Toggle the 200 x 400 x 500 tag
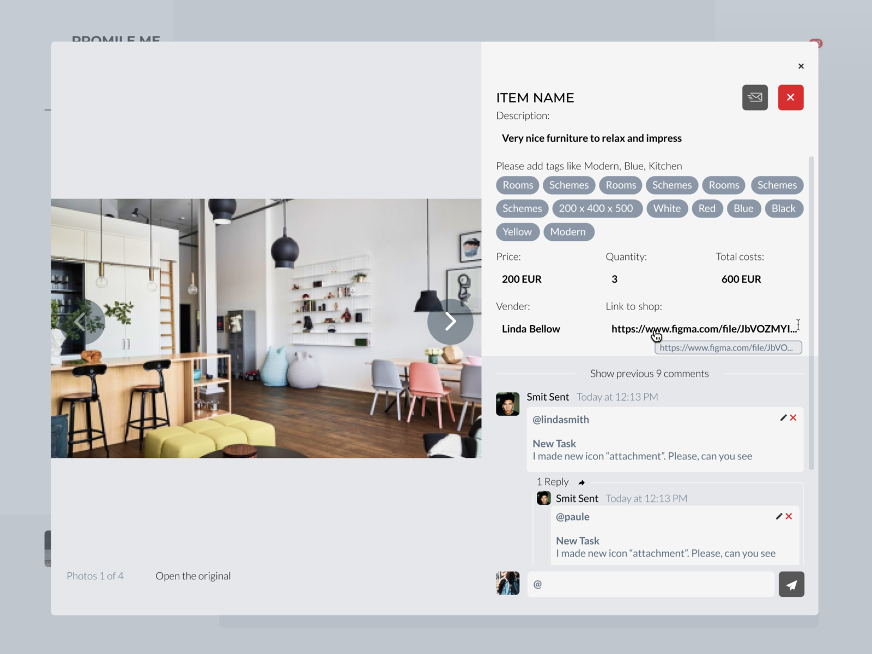The height and width of the screenshot is (654, 872). 597,208
